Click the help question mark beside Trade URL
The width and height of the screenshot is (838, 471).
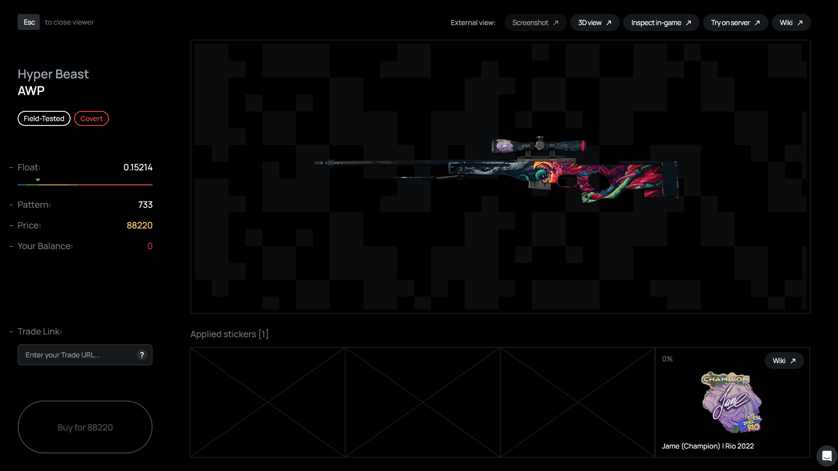142,355
